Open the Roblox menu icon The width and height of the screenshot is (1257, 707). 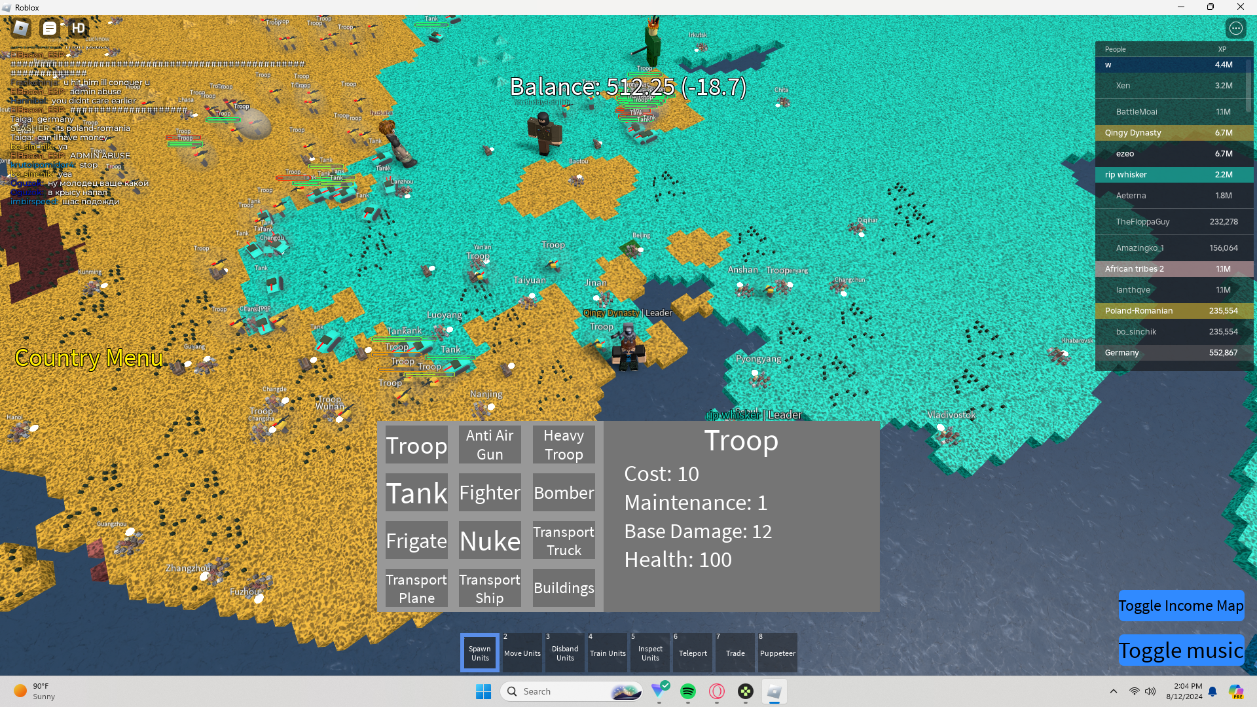click(21, 28)
